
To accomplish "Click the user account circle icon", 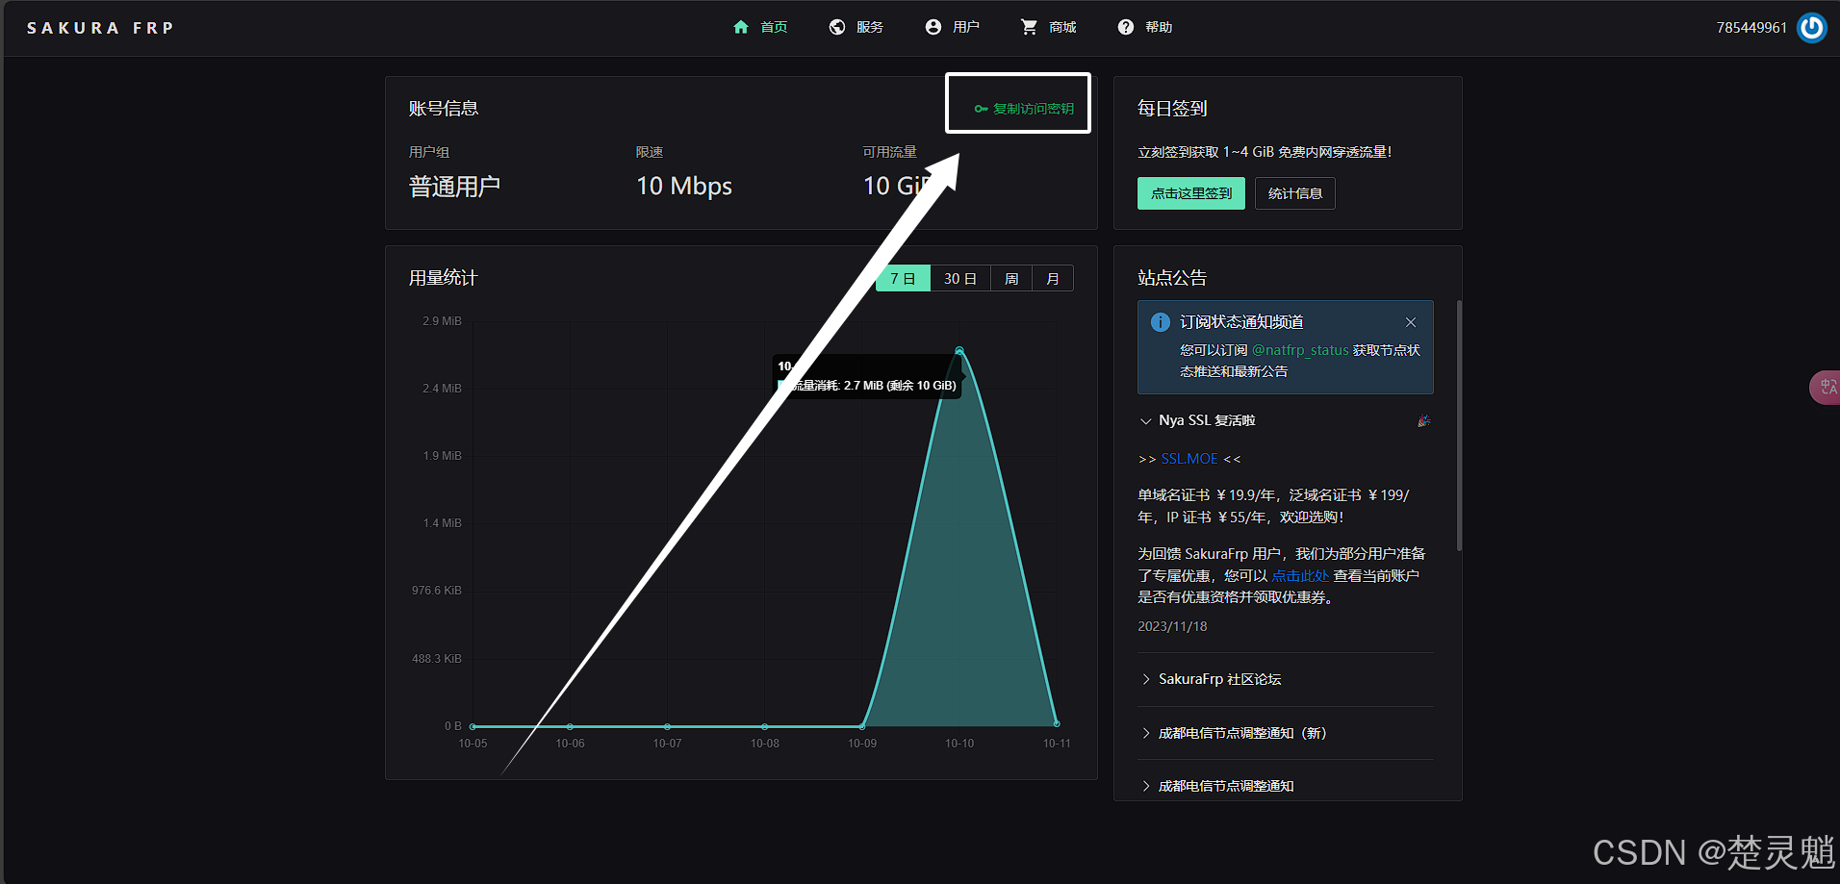I will (933, 27).
